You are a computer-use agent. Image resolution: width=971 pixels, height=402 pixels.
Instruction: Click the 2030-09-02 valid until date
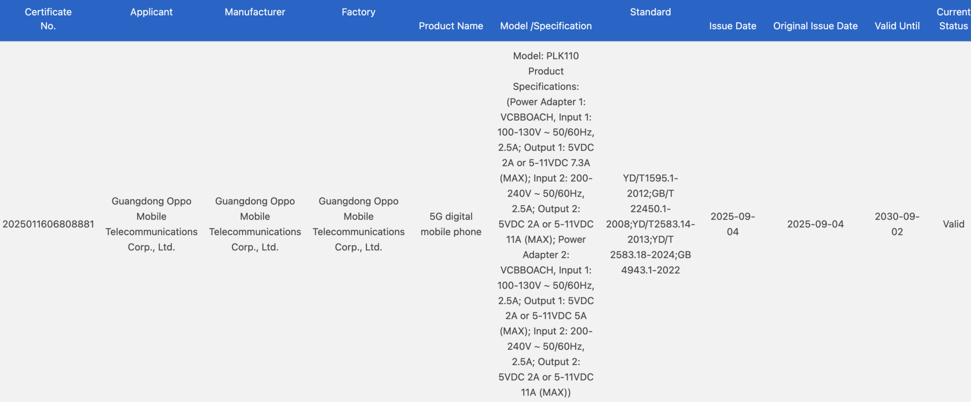(897, 224)
